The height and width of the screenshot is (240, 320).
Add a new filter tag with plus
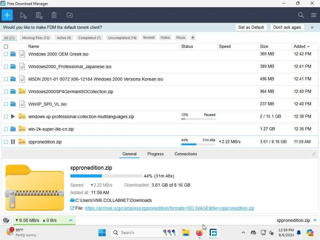click(192, 37)
